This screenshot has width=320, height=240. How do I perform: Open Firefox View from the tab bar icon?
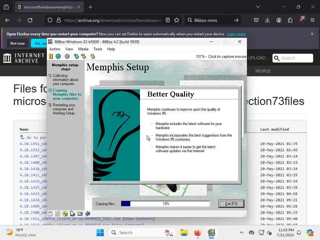pyautogui.click(x=6, y=7)
